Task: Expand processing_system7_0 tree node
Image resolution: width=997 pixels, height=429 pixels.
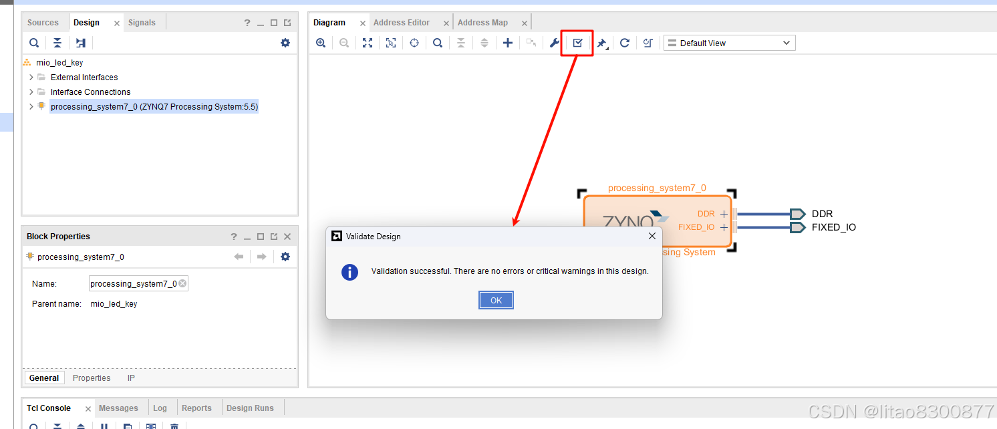Action: [31, 107]
